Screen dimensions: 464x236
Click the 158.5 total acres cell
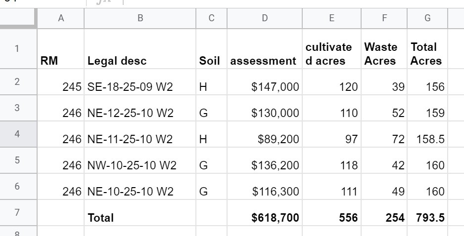[427, 134]
